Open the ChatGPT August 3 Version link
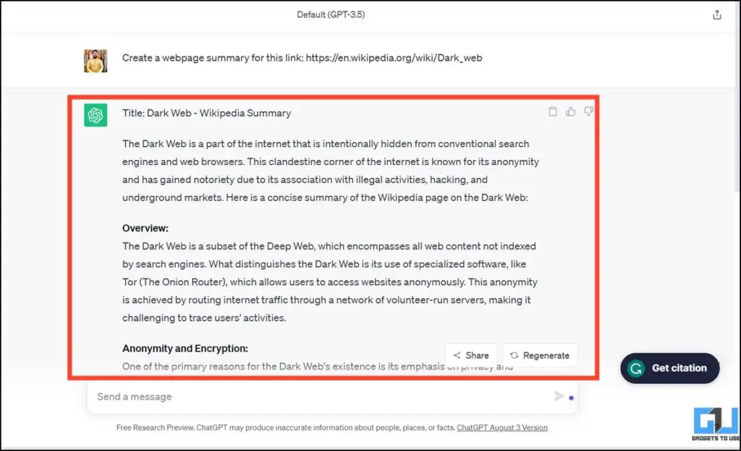This screenshot has width=741, height=451. (502, 427)
